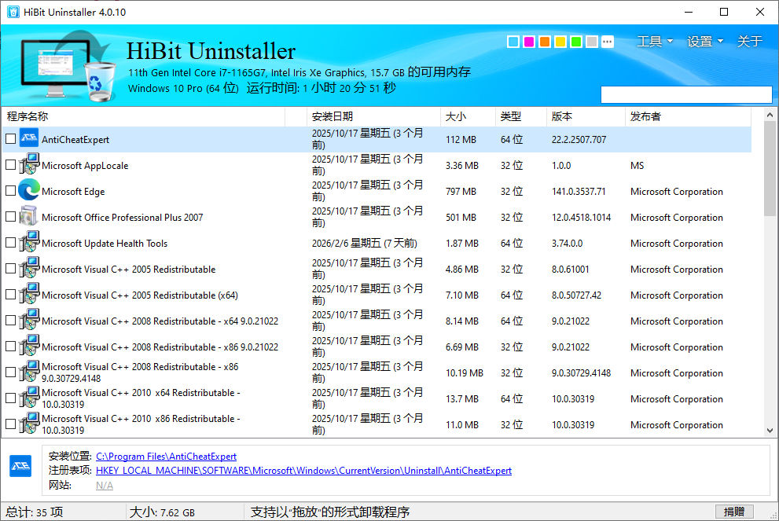779x521 pixels.
Task: Choose the magenta theme color swatch
Action: 529,42
